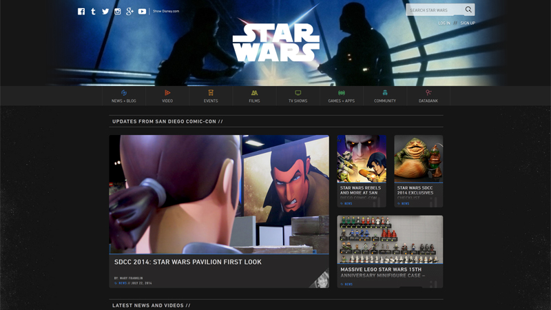Open the EVENTS menu label
Image resolution: width=551 pixels, height=310 pixels.
(211, 101)
